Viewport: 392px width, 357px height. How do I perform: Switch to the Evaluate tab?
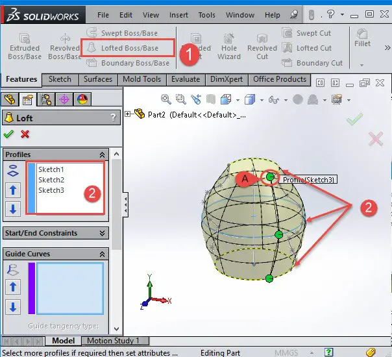[x=186, y=79]
